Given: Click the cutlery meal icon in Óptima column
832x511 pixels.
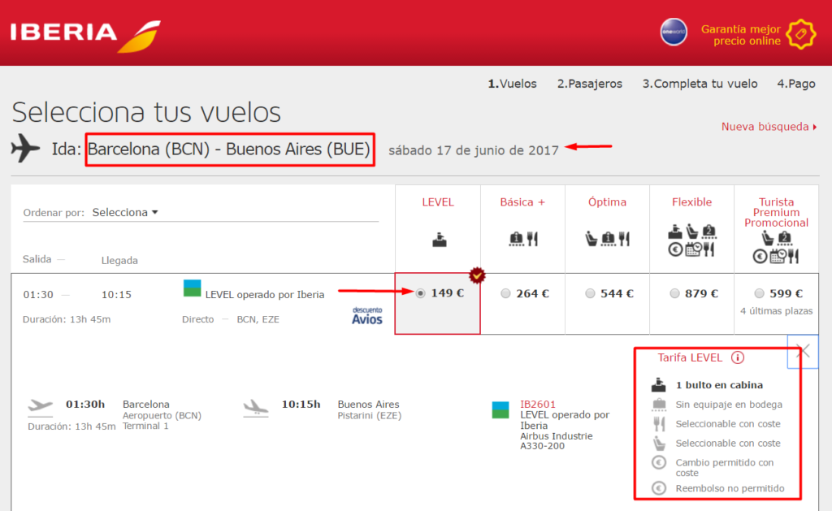Looking at the screenshot, I should 625,238.
